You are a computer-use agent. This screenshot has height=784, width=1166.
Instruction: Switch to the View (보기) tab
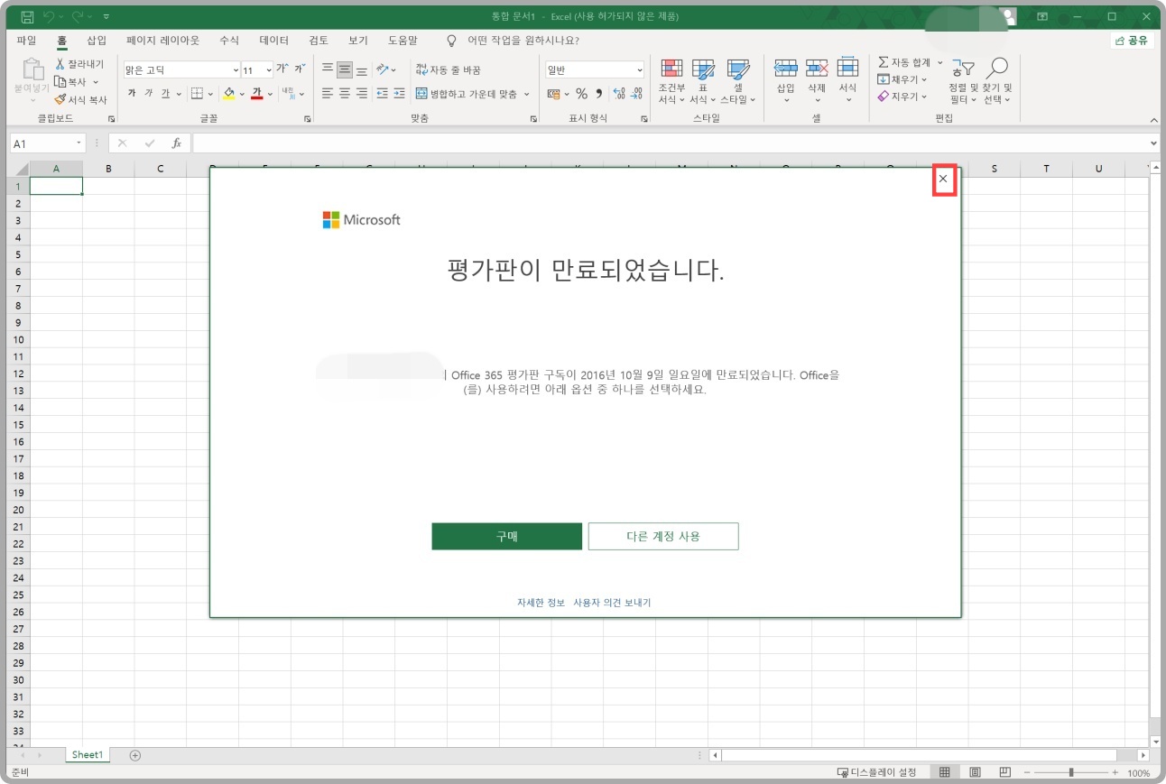click(x=358, y=41)
